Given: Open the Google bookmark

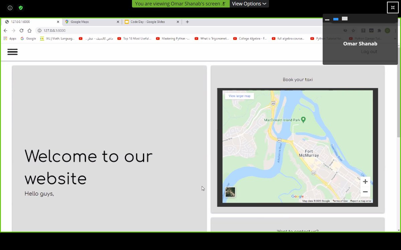Looking at the screenshot, I should click(28, 39).
